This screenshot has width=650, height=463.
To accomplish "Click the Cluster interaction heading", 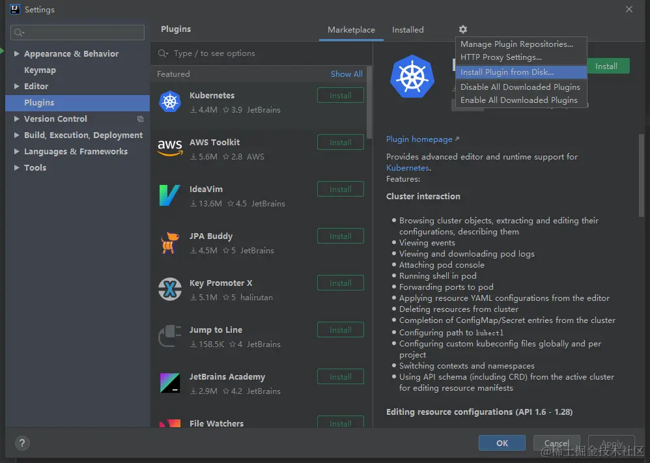I will point(423,197).
